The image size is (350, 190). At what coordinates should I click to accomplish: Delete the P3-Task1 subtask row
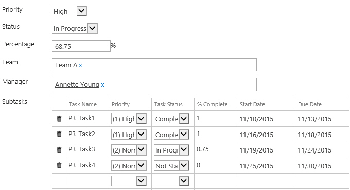59,119
